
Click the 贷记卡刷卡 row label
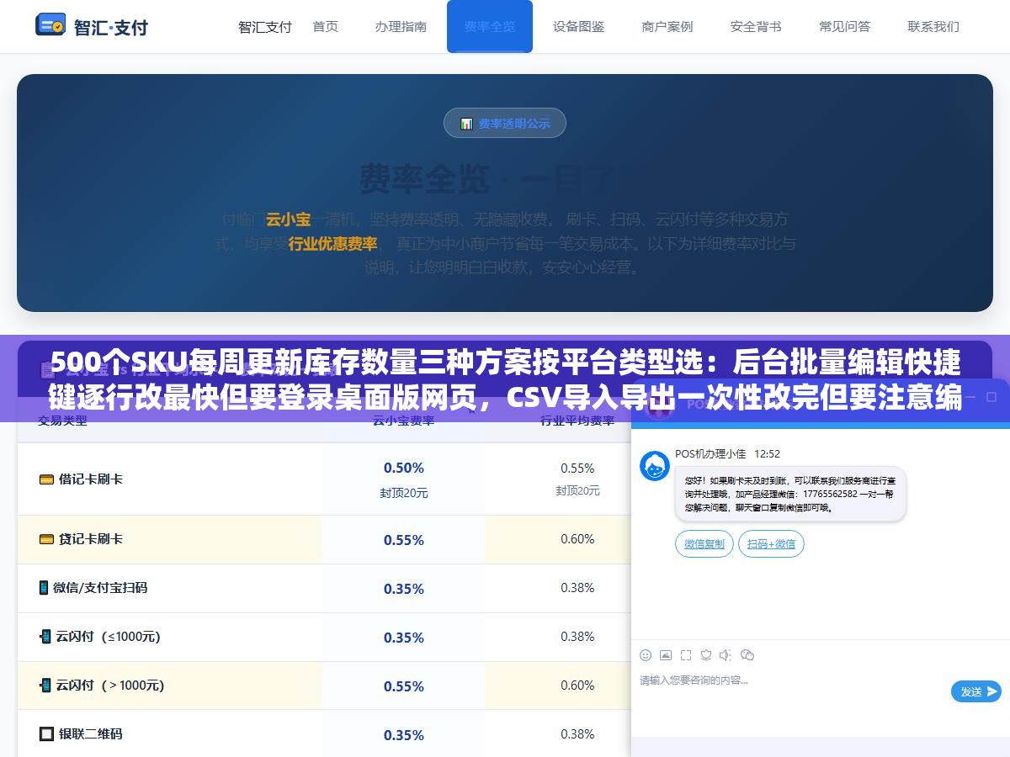pyautogui.click(x=90, y=539)
